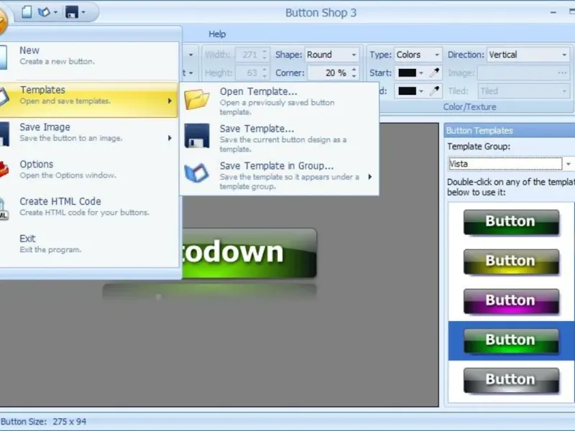Click the Create HTML Code icon
Image resolution: width=575 pixels, height=431 pixels.
pyautogui.click(x=4, y=209)
